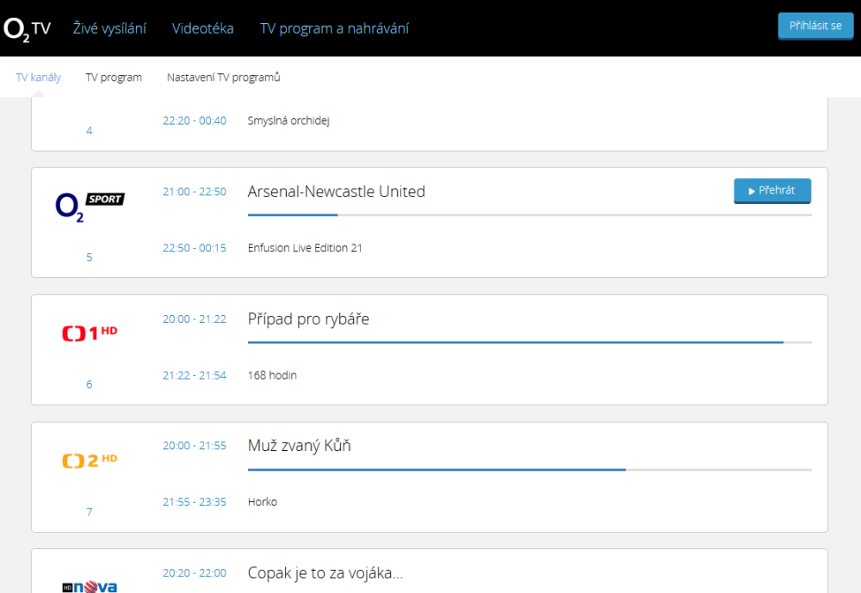Switch to TV kanály tab
This screenshot has height=593, width=861.
39,77
